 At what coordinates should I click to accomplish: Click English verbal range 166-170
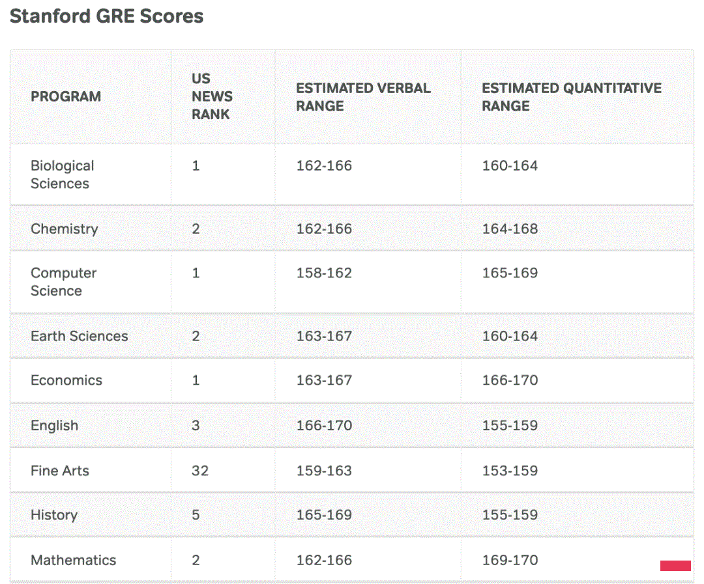click(324, 425)
